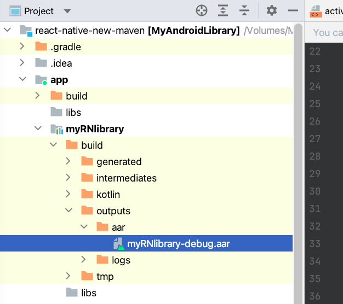
Task: Collapse the aar folder
Action: 84,227
